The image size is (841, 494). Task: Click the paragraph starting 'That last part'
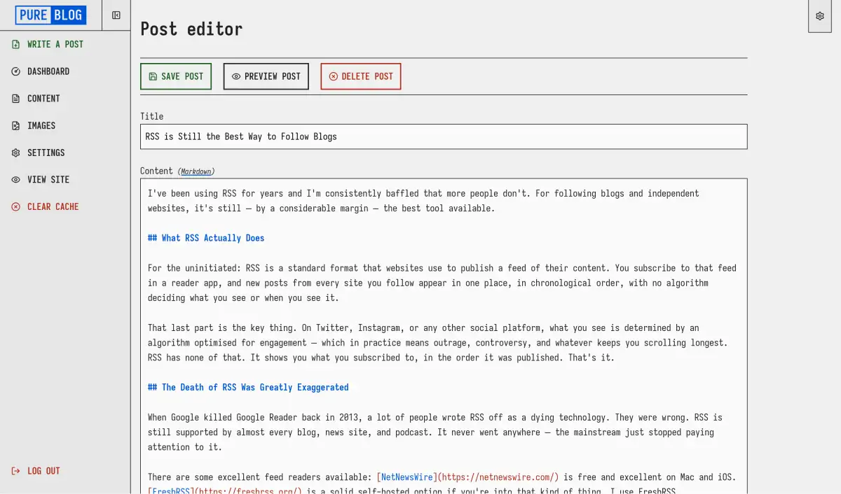pos(438,343)
